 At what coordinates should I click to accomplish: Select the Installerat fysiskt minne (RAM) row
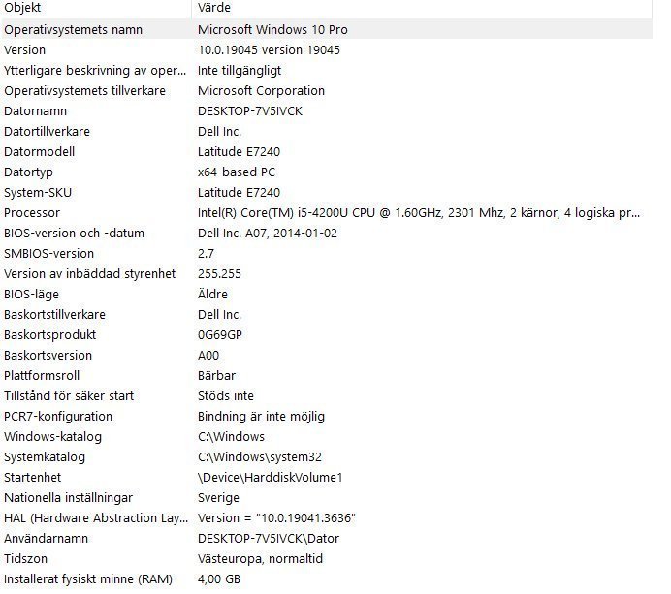[87, 579]
